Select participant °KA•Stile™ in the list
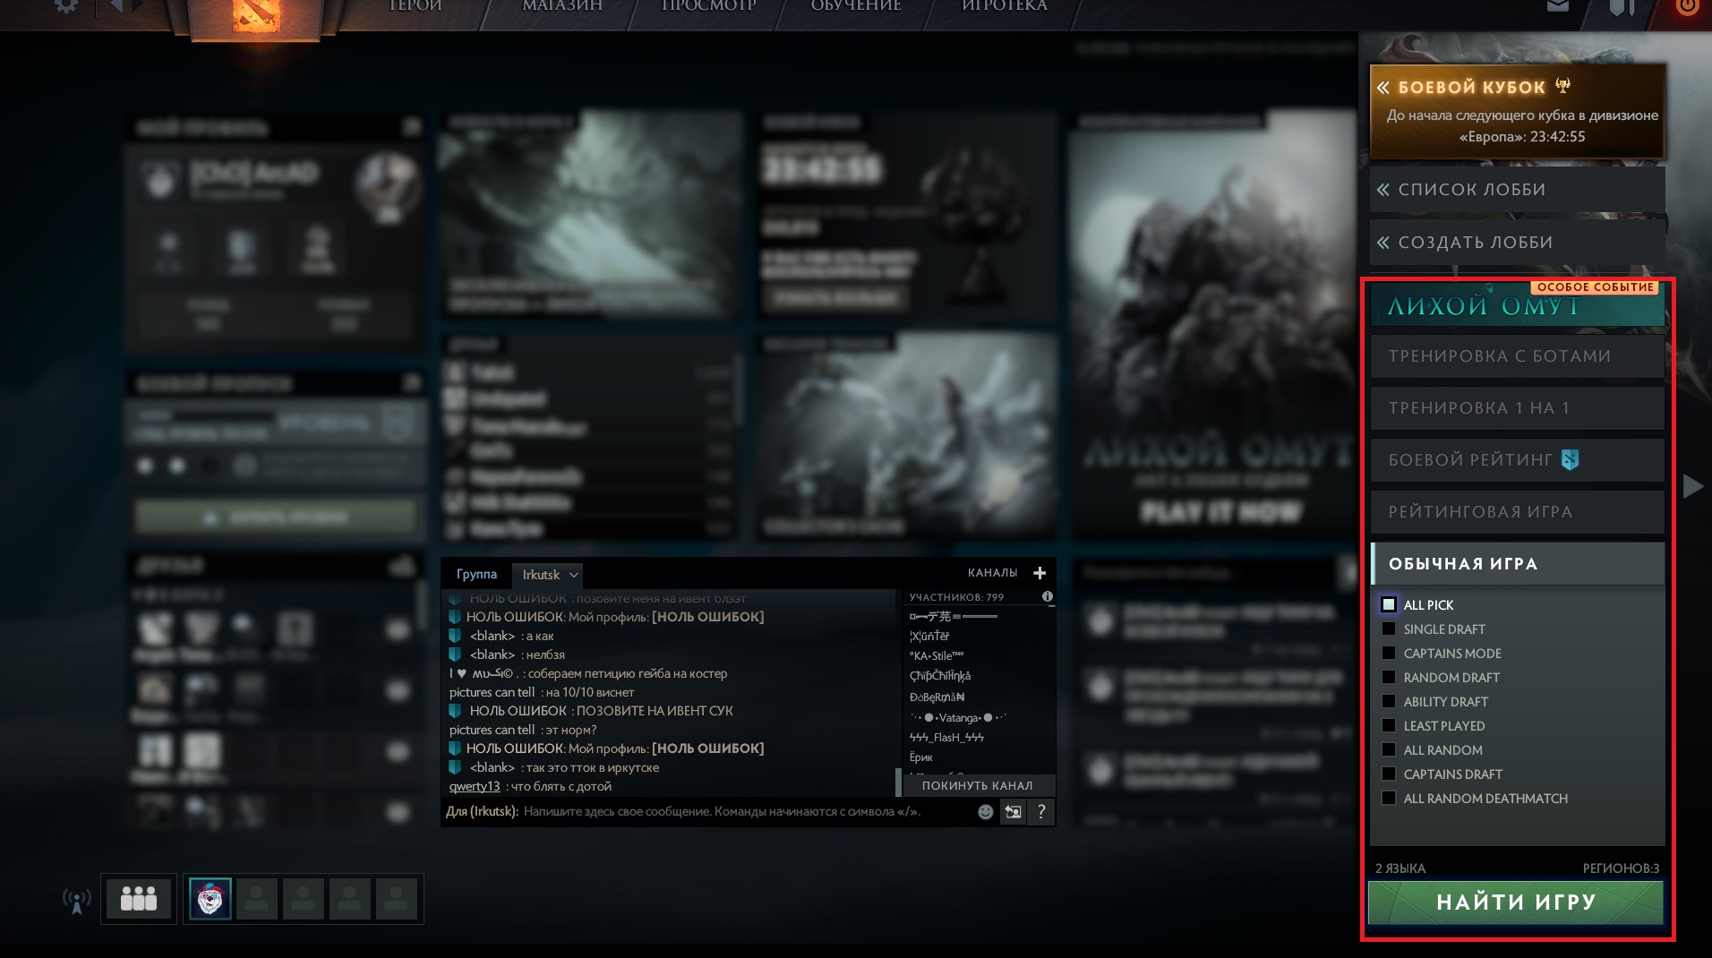 (x=937, y=655)
